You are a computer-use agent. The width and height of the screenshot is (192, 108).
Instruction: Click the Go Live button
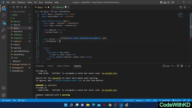pyautogui.click(x=177, y=100)
